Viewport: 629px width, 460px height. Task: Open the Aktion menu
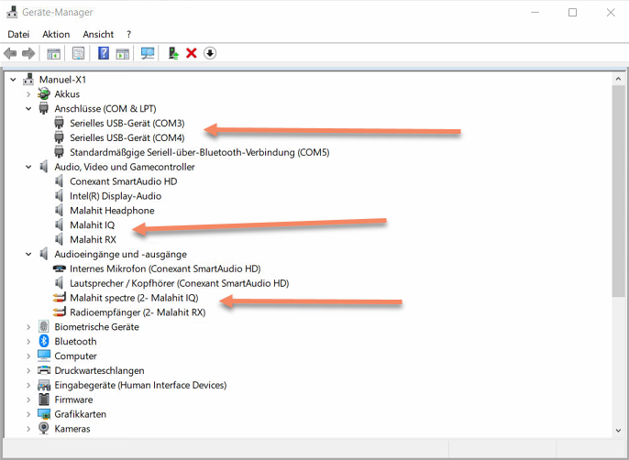pyautogui.click(x=56, y=35)
